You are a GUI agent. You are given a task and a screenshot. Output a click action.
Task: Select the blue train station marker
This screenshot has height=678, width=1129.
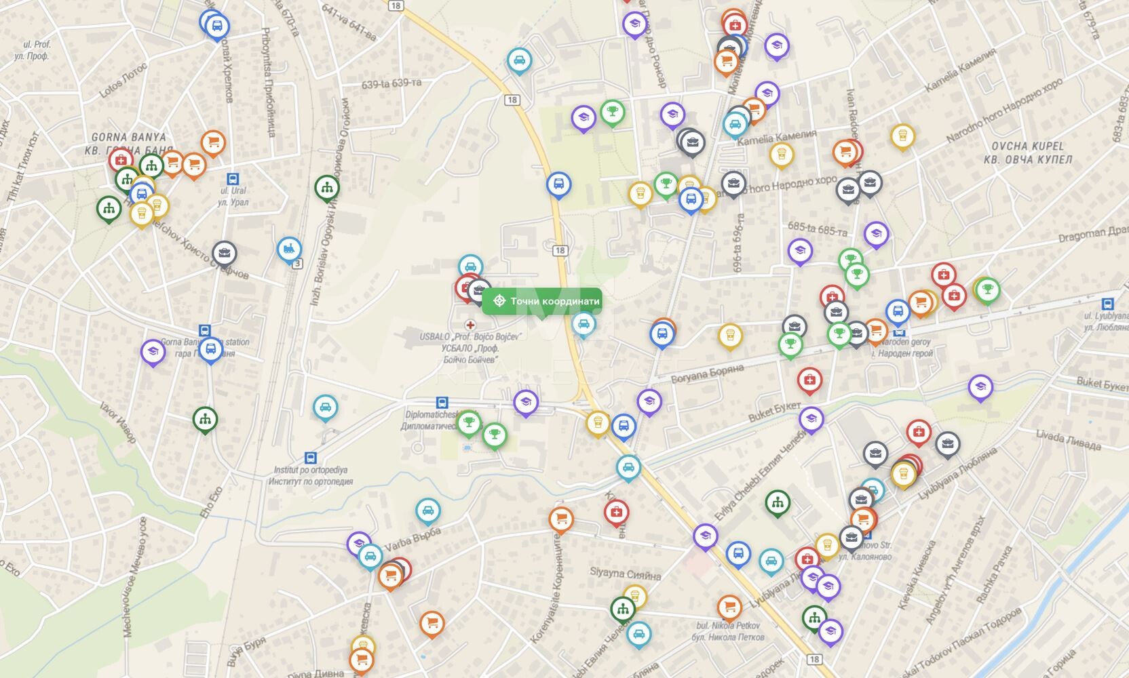pos(290,250)
